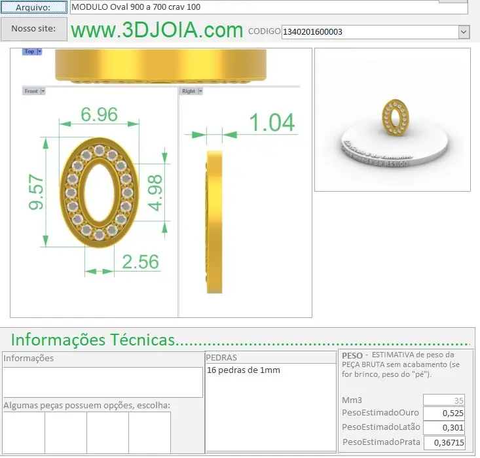The width and height of the screenshot is (480, 458).
Task: Click the 9.57 height dimension label
Action: [36, 192]
